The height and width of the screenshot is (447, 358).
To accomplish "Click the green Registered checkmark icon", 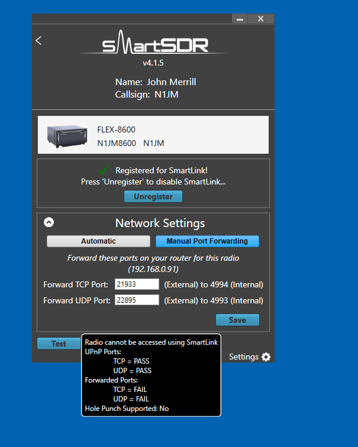I will point(105,170).
